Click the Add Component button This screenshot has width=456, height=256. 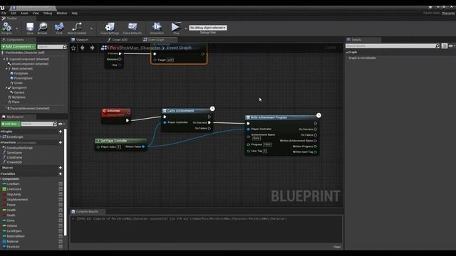point(19,47)
